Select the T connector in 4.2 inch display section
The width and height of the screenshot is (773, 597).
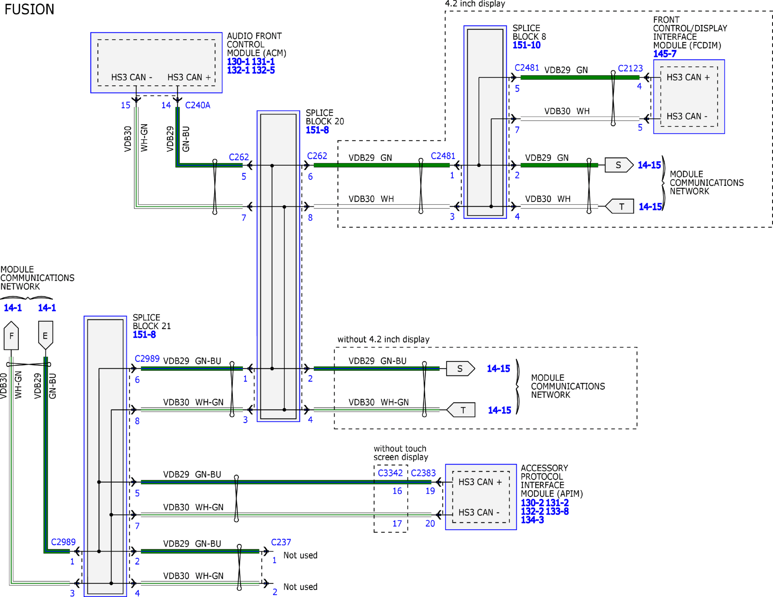tap(619, 206)
